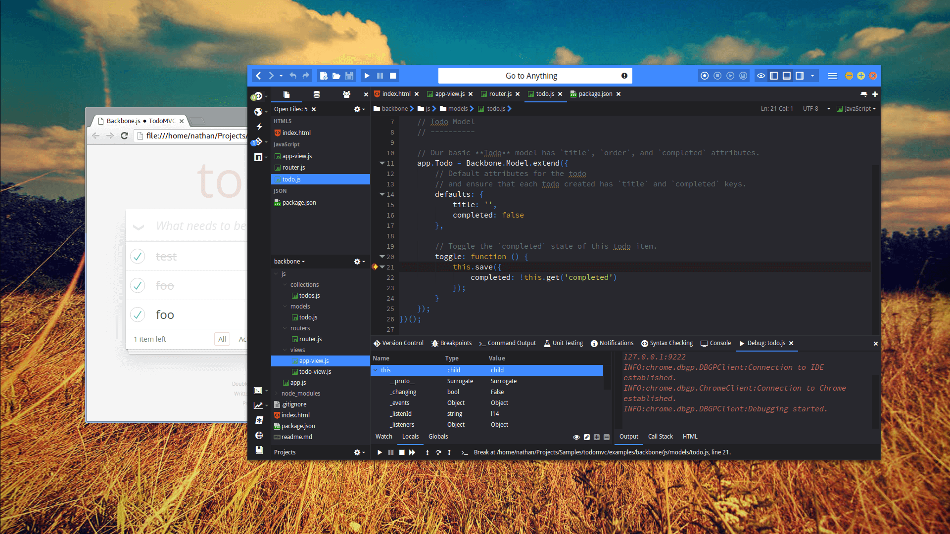Toggle completed check for strikethrough 'test' item in Chrome
Screen dimensions: 950x534
[138, 256]
